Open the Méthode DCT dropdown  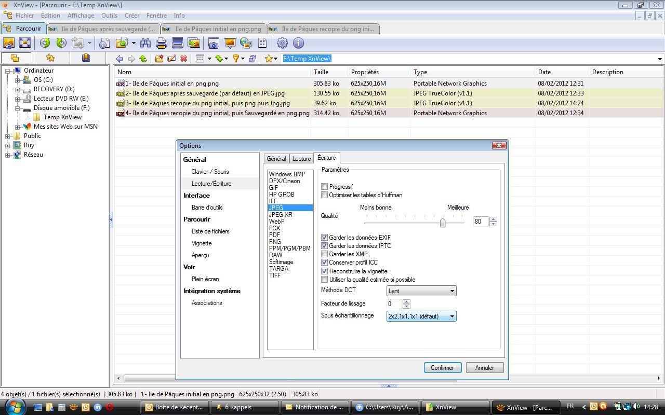click(x=421, y=291)
